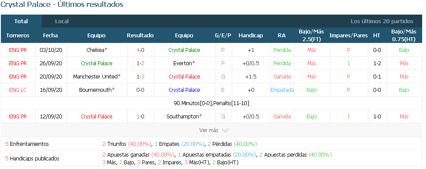Open Everton team link
This screenshot has height=169, width=426.
182,63
